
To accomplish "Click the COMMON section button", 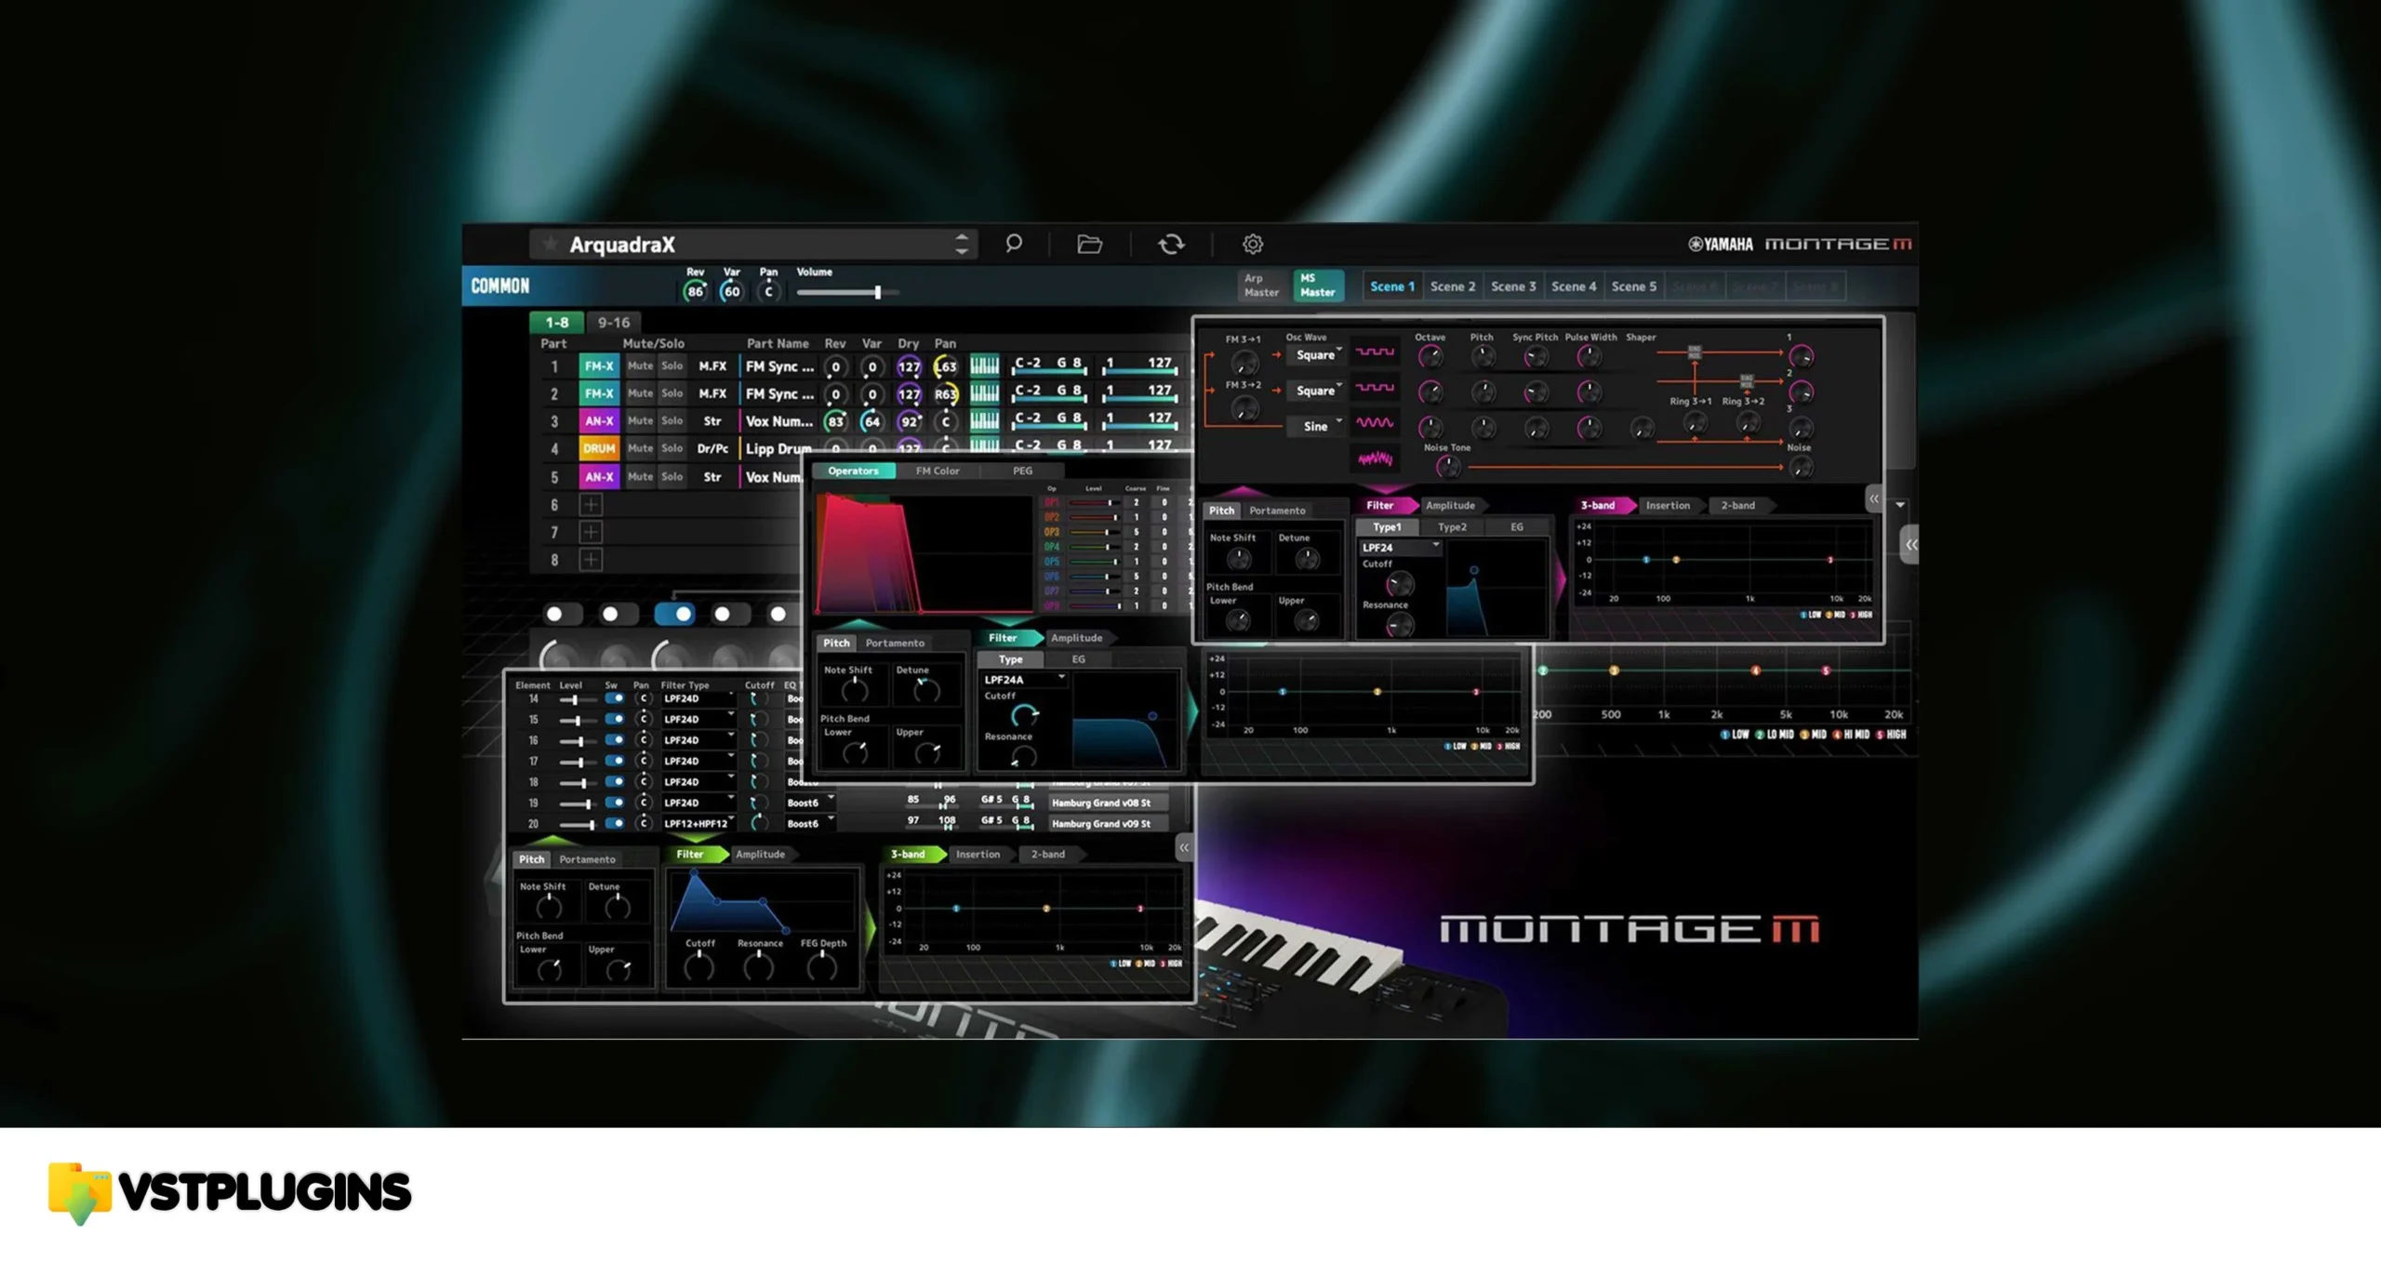I will tap(500, 286).
